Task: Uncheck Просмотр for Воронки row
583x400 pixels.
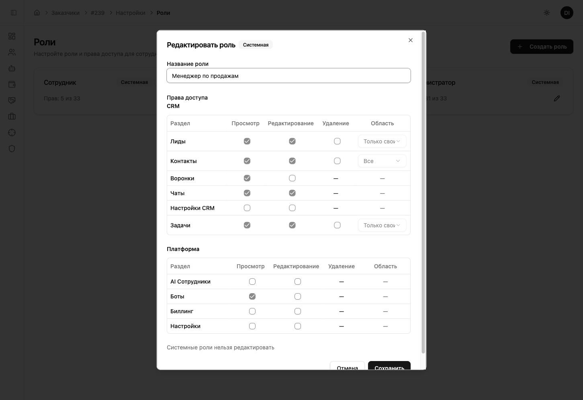Action: click(x=247, y=178)
